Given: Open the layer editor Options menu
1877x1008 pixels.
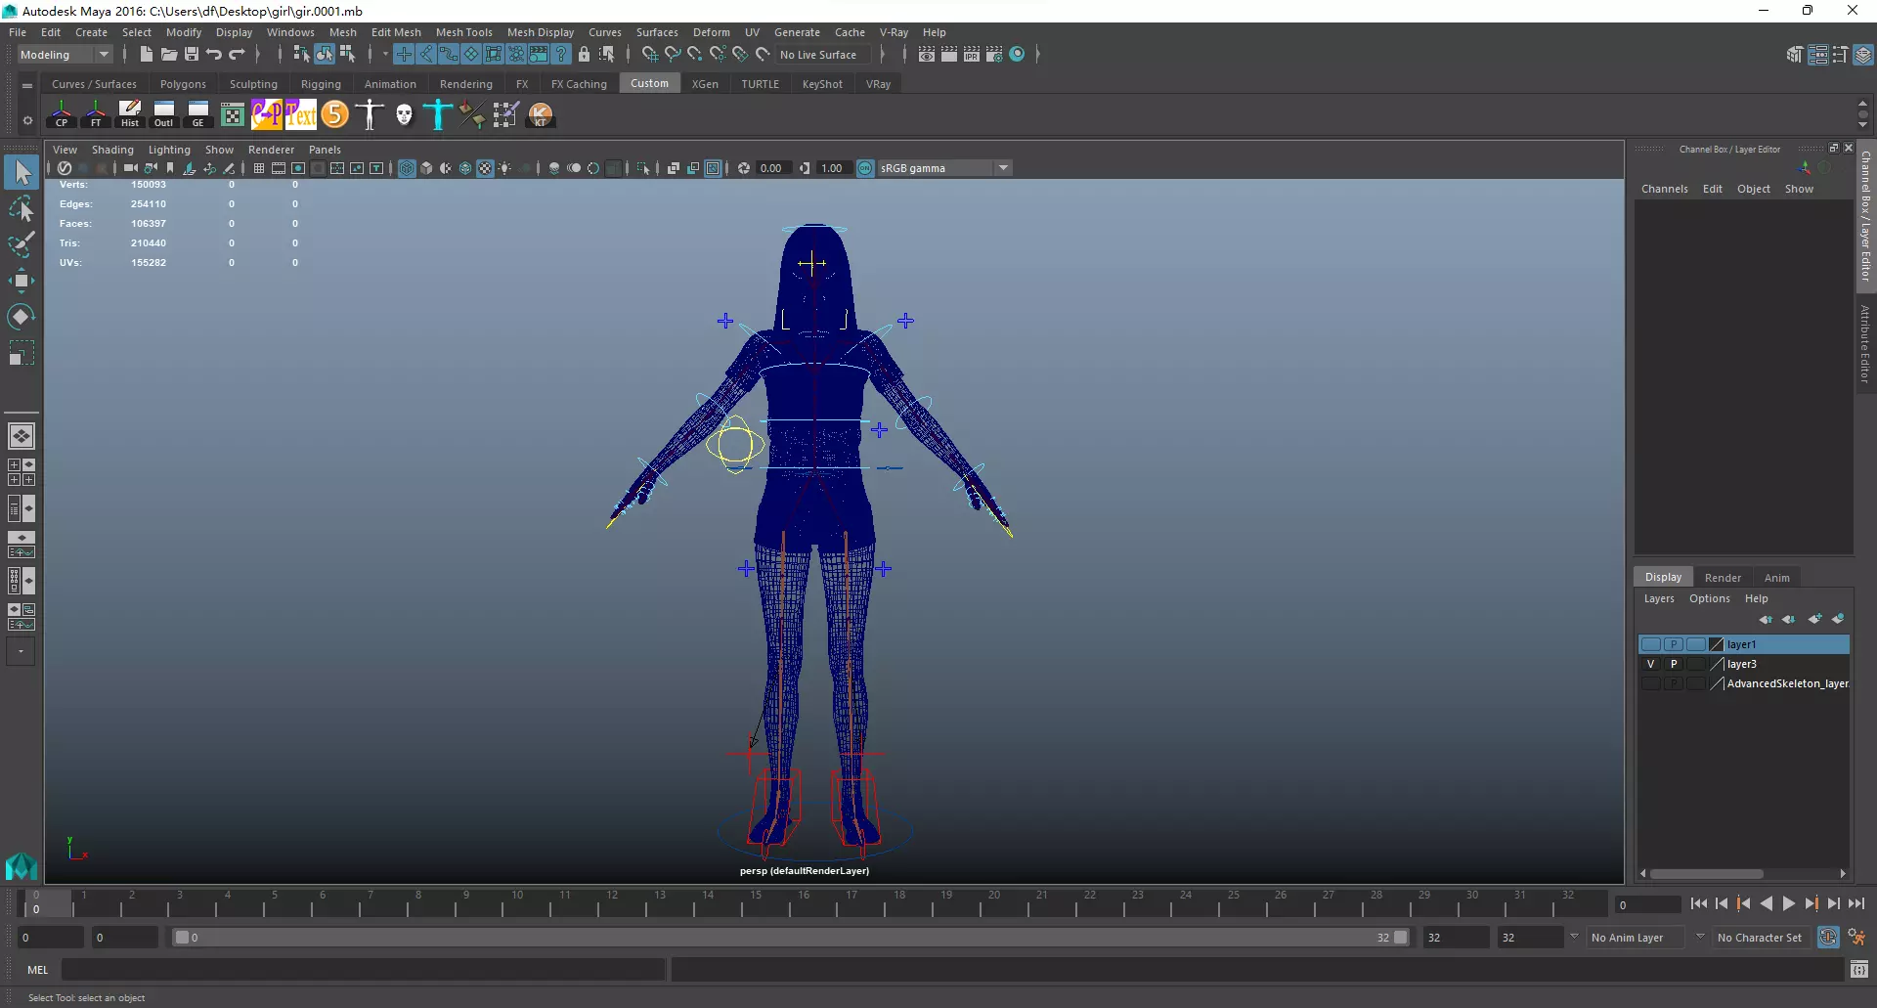Looking at the screenshot, I should (1710, 598).
